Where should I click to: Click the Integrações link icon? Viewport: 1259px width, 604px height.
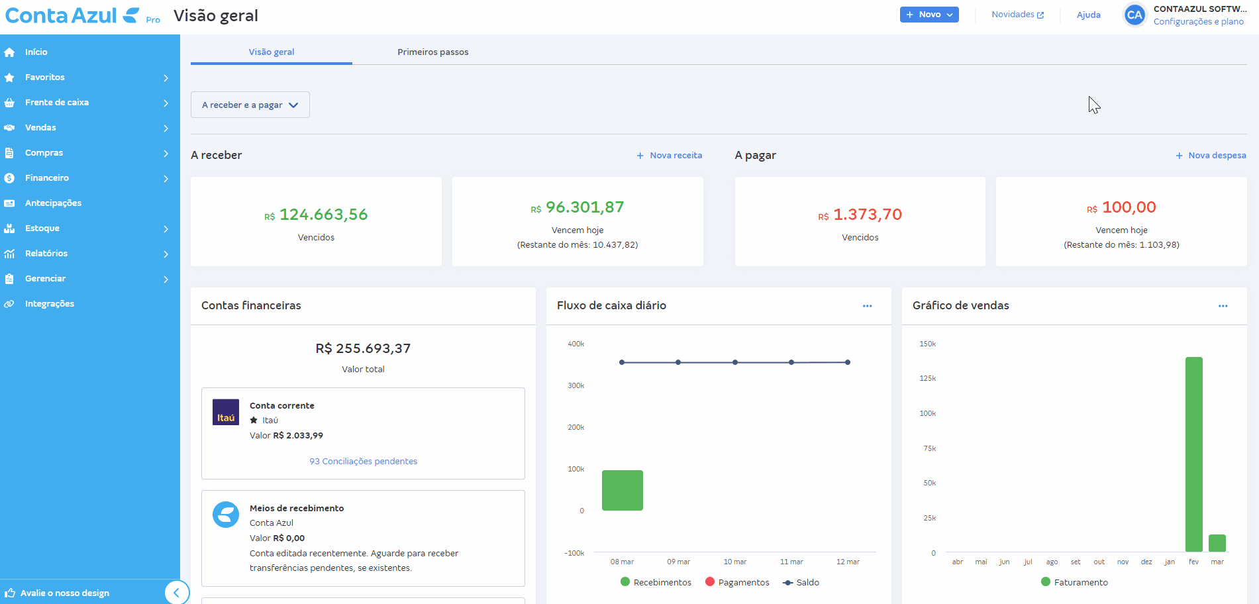9,304
